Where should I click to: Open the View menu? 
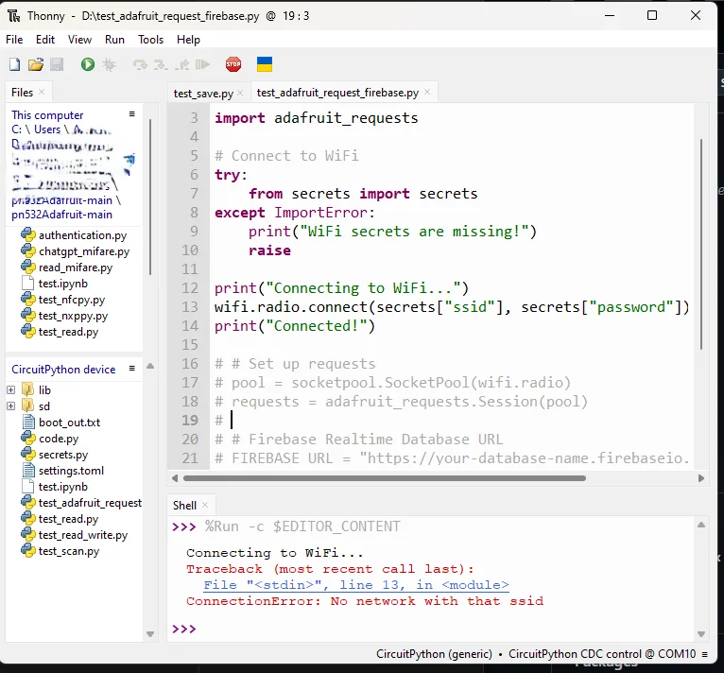(x=80, y=40)
